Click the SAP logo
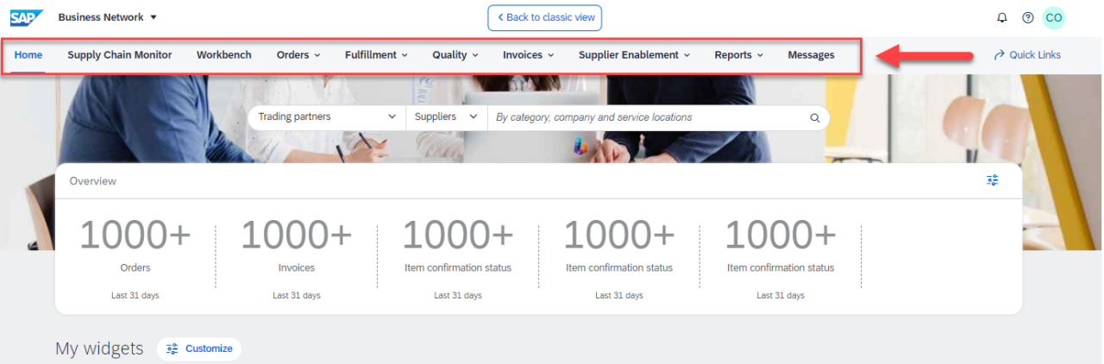This screenshot has height=364, width=1104. tap(27, 17)
